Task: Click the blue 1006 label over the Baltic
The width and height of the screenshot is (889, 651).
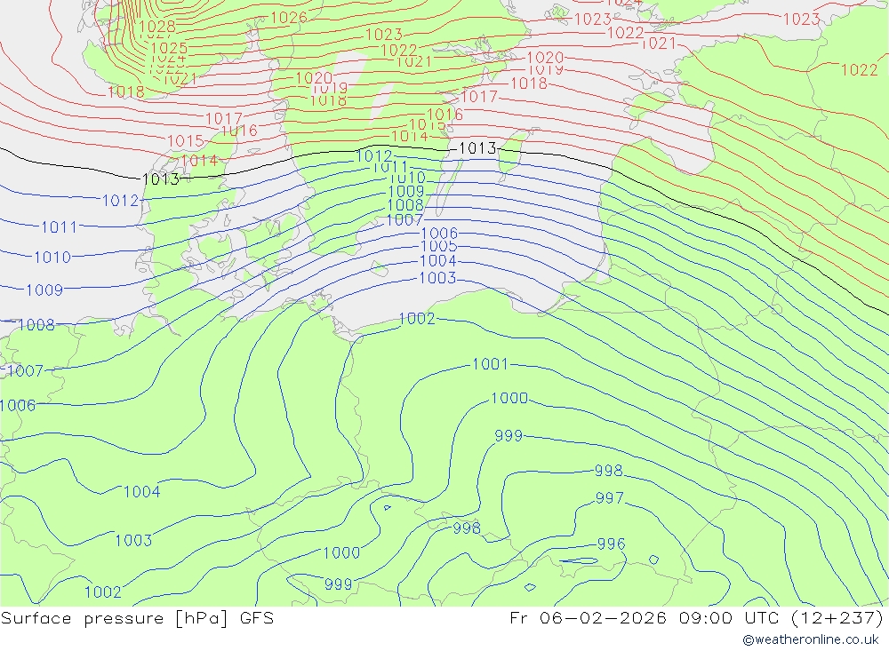Action: click(x=439, y=234)
